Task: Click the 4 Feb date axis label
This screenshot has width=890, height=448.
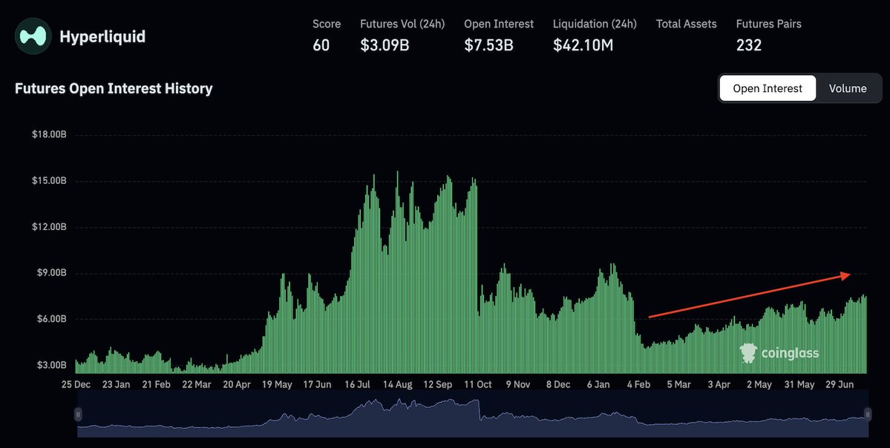Action: pyautogui.click(x=638, y=384)
